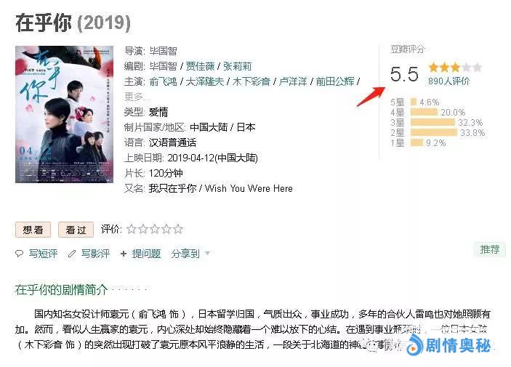Click the orange rating stars next to 5.5
The height and width of the screenshot is (367, 511).
(455, 68)
